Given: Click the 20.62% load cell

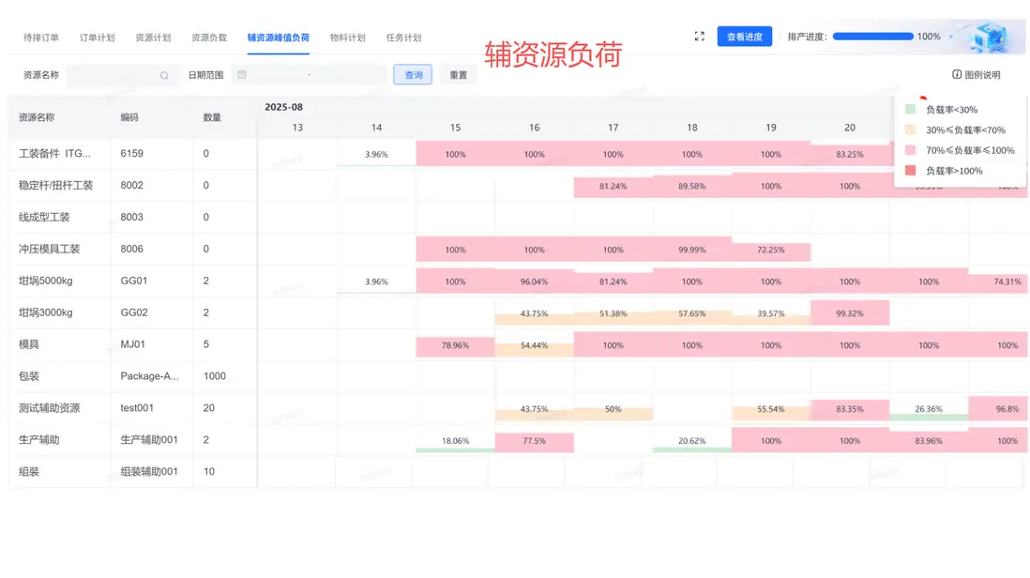Looking at the screenshot, I should coord(691,441).
